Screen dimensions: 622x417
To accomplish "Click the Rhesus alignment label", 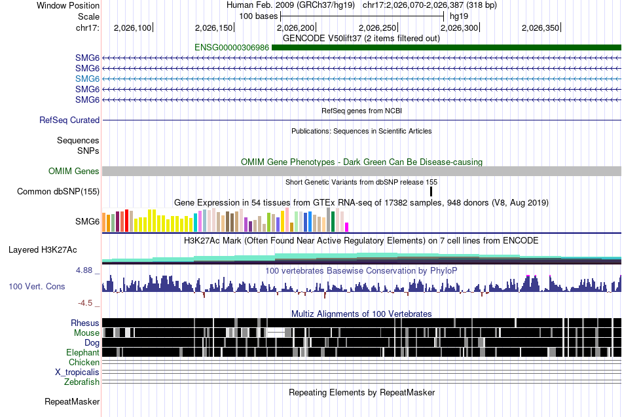I will coord(85,323).
